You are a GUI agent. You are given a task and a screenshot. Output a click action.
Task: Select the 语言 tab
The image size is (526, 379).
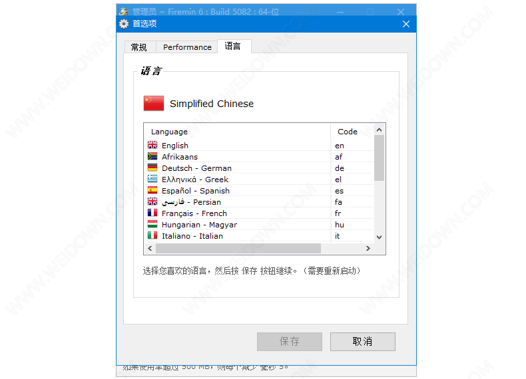pos(234,47)
